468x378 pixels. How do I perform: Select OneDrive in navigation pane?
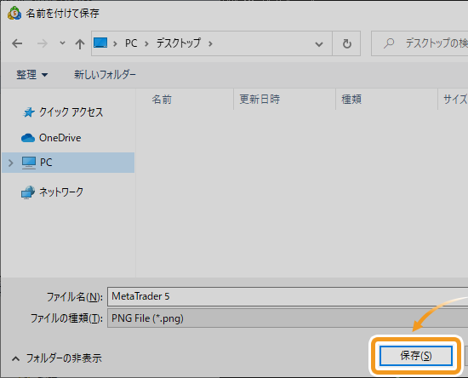pyautogui.click(x=60, y=138)
